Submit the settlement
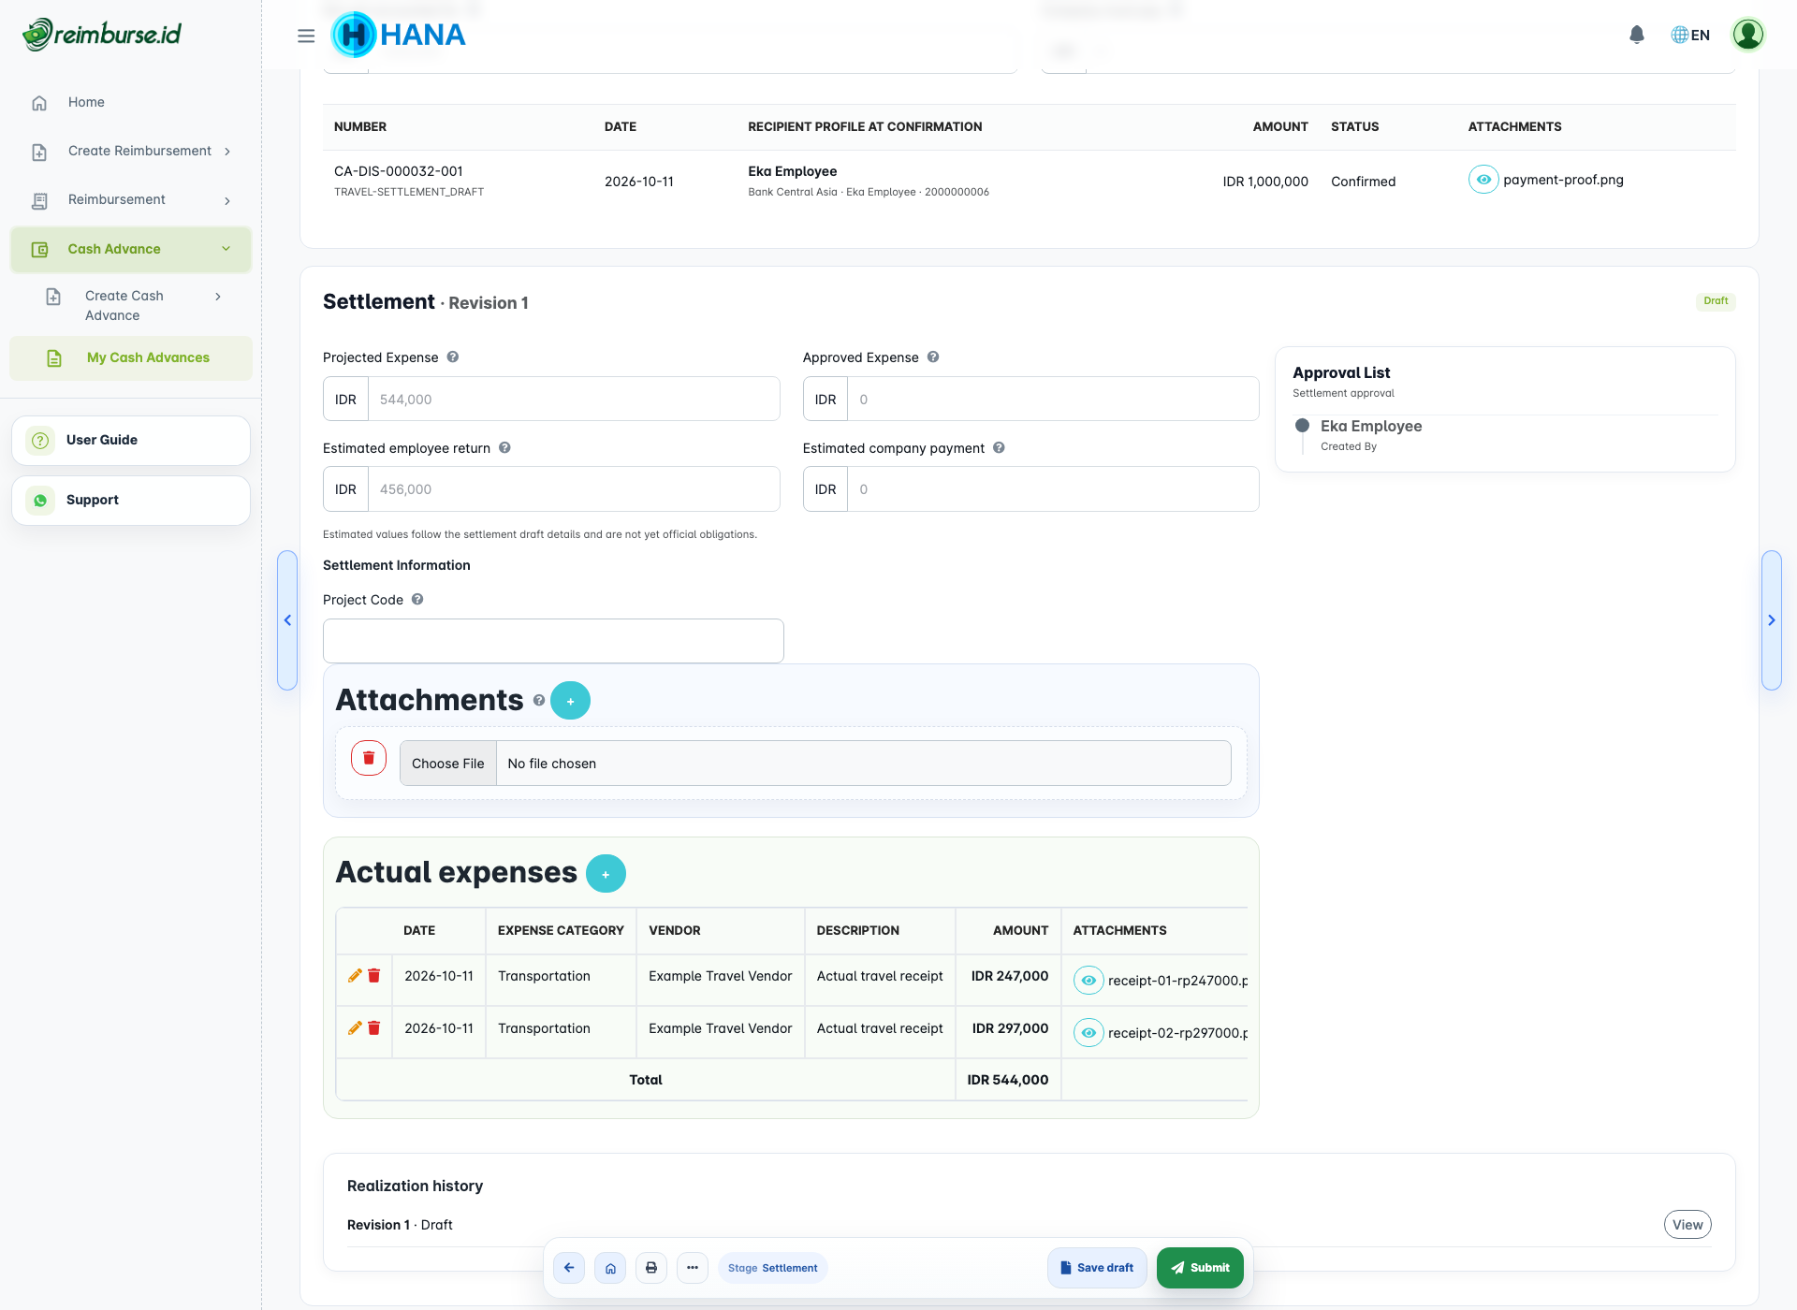The image size is (1797, 1310). click(1200, 1268)
